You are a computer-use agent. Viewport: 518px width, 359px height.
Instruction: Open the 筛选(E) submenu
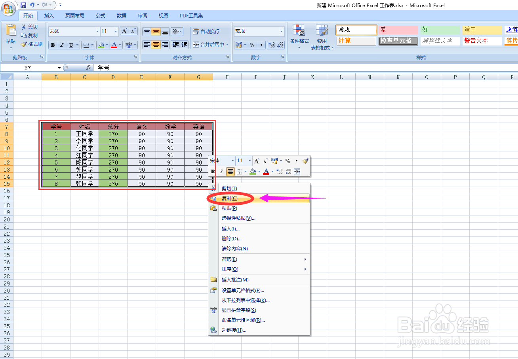259,259
